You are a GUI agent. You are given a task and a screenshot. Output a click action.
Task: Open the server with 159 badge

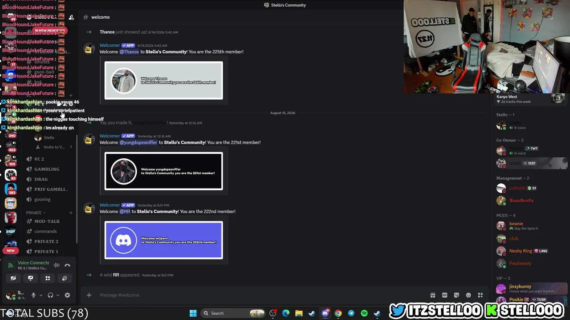click(x=11, y=160)
